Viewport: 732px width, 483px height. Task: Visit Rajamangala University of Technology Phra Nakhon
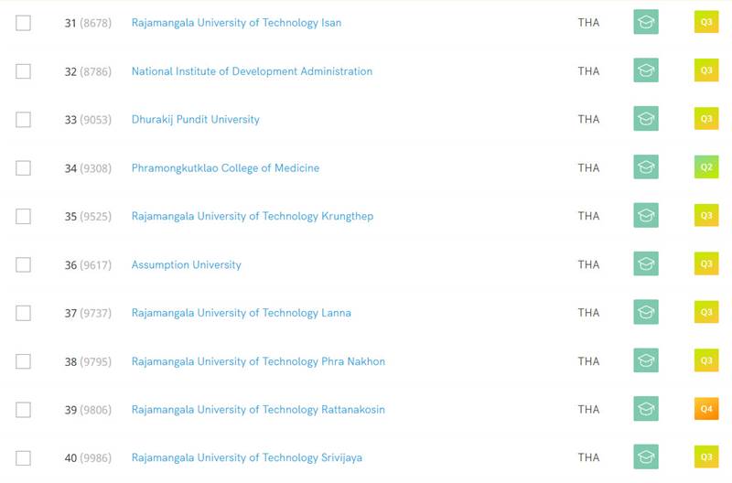pyautogui.click(x=258, y=361)
